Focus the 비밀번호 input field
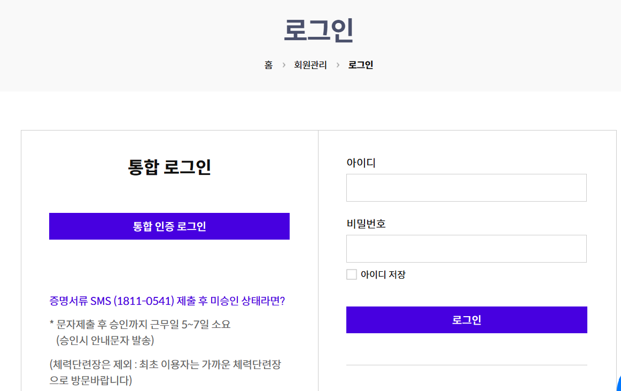 click(466, 249)
